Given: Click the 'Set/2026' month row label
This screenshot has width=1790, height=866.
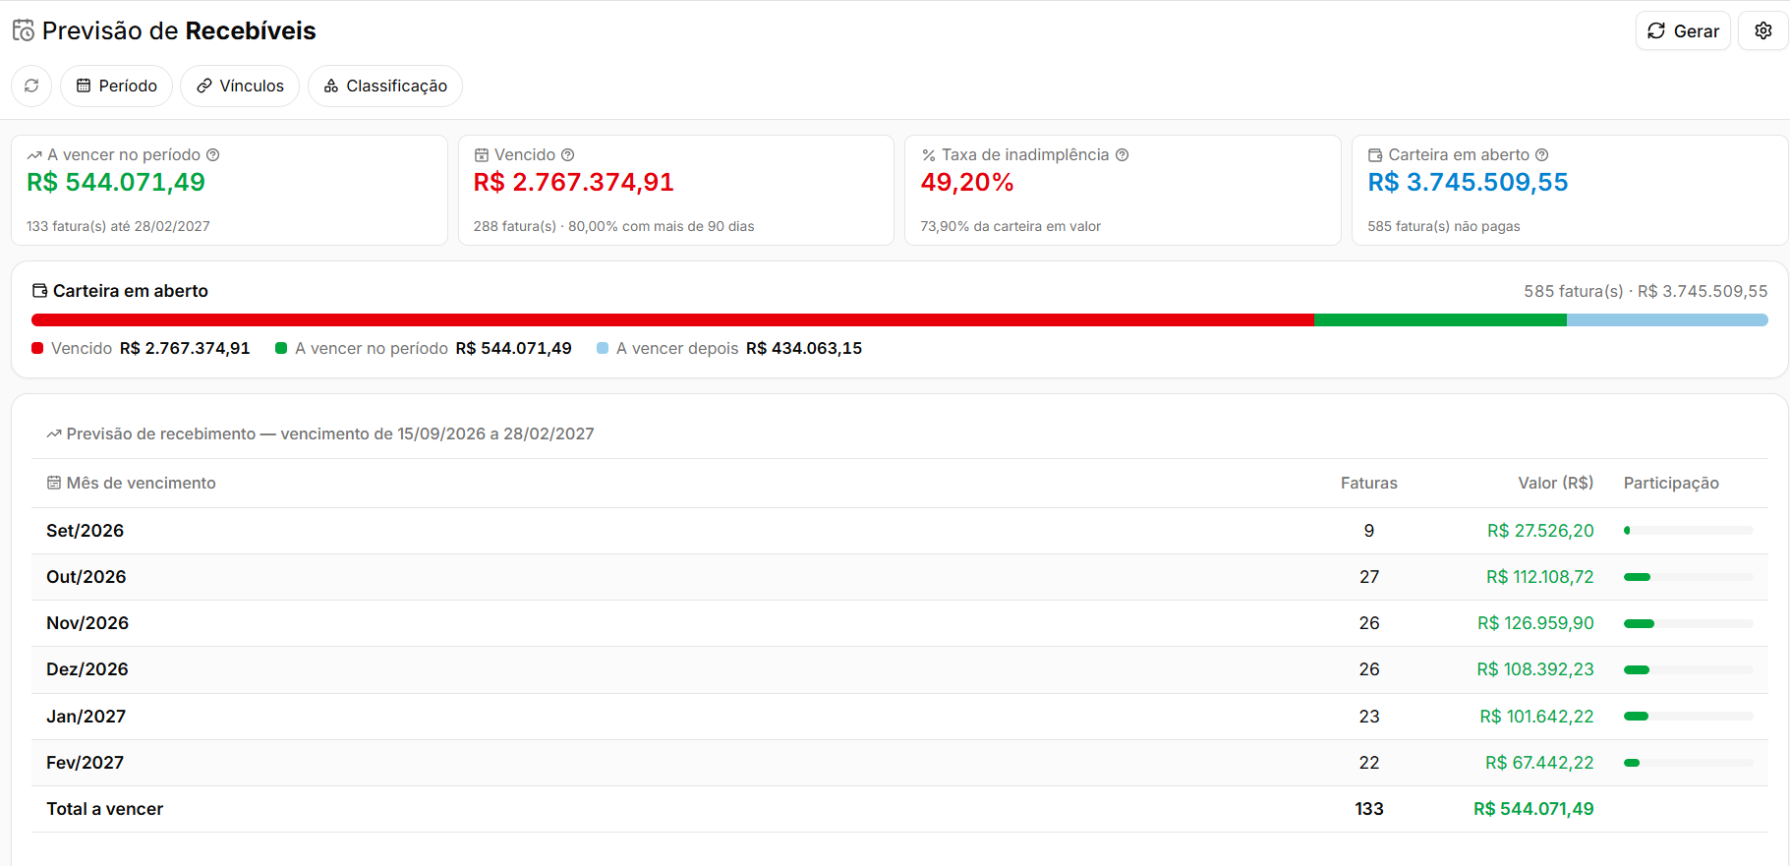Looking at the screenshot, I should (x=86, y=531).
